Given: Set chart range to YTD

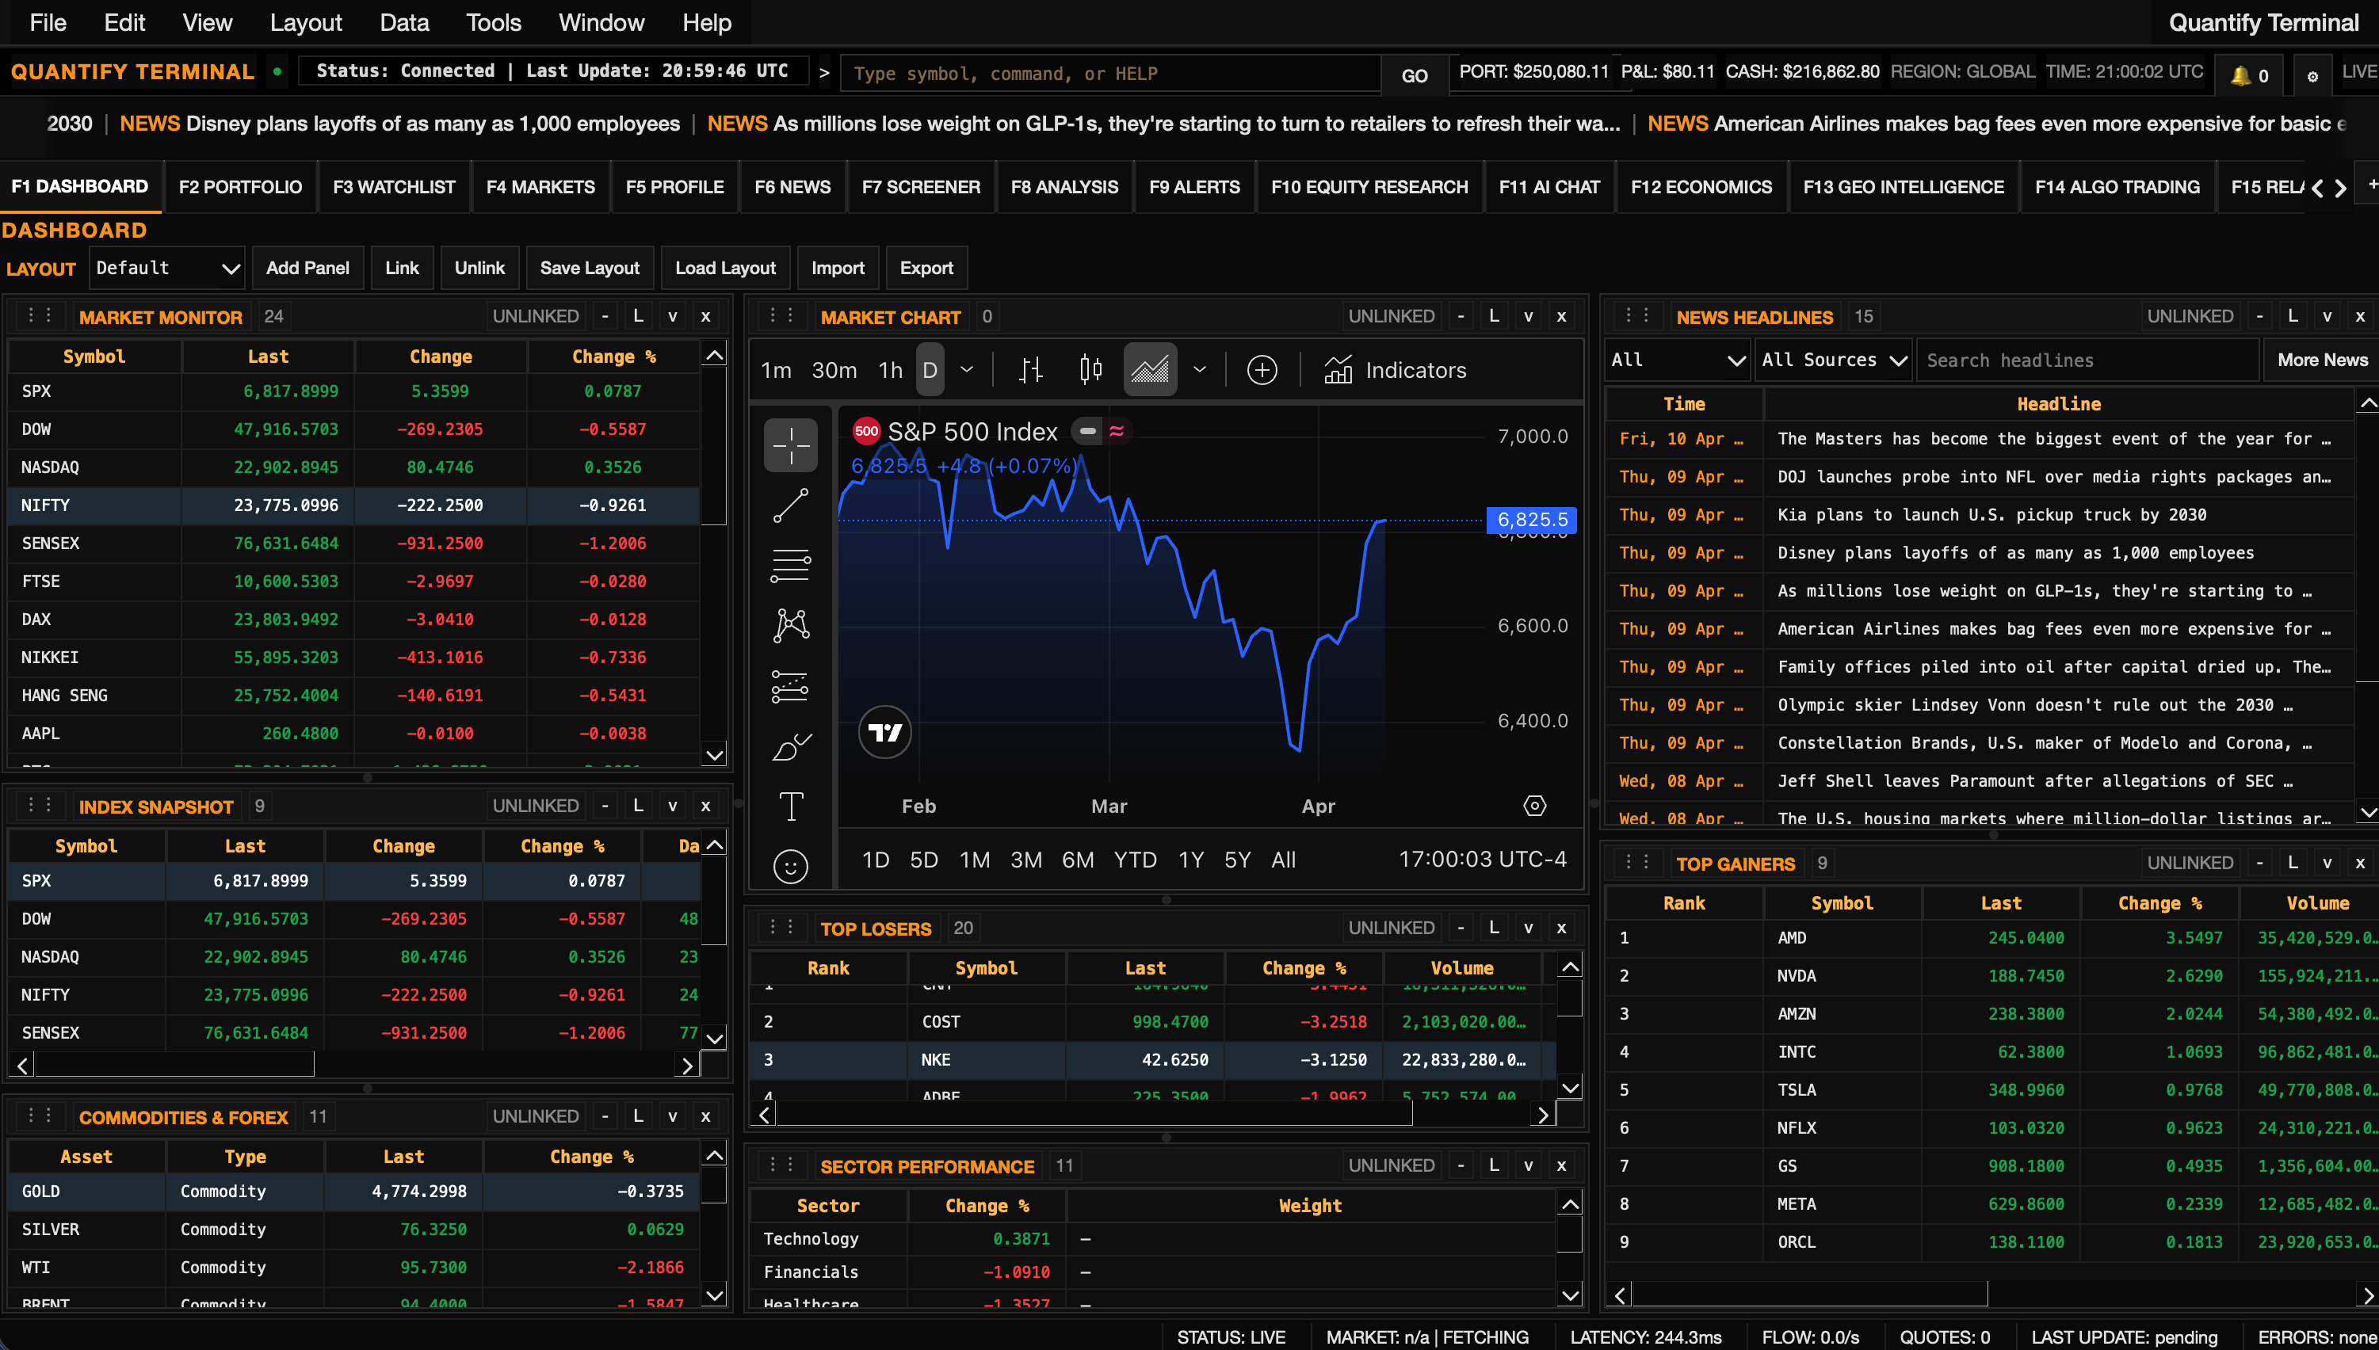Looking at the screenshot, I should click(1134, 860).
